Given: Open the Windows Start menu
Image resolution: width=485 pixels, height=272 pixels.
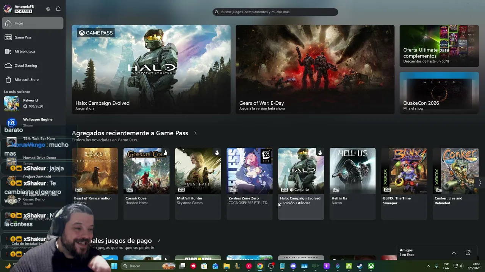Looking at the screenshot, I should point(114,266).
